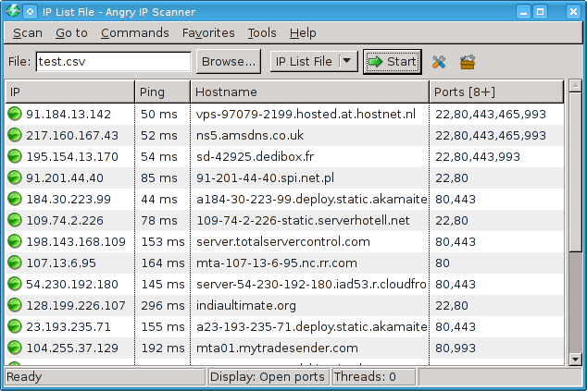Click the Browse... button

pyautogui.click(x=229, y=62)
